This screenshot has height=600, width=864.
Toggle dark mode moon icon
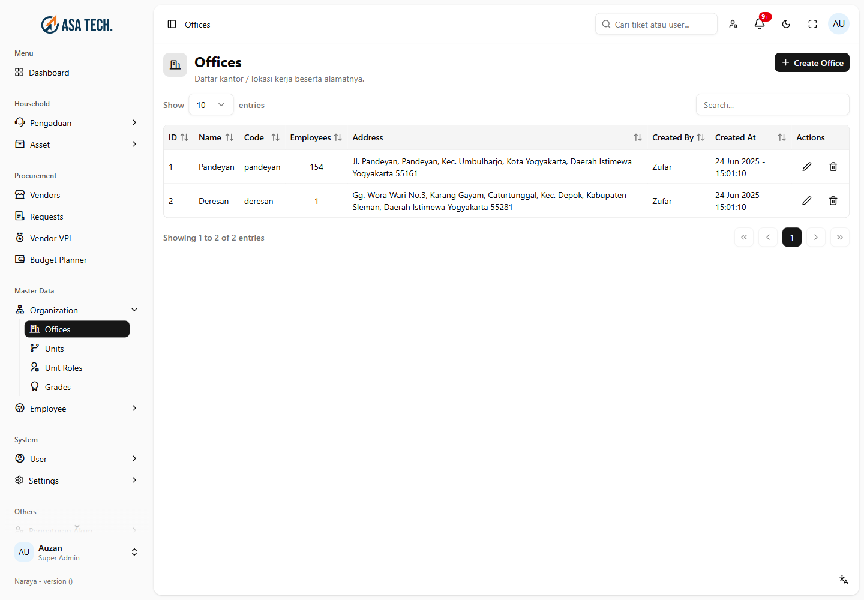pyautogui.click(x=786, y=24)
